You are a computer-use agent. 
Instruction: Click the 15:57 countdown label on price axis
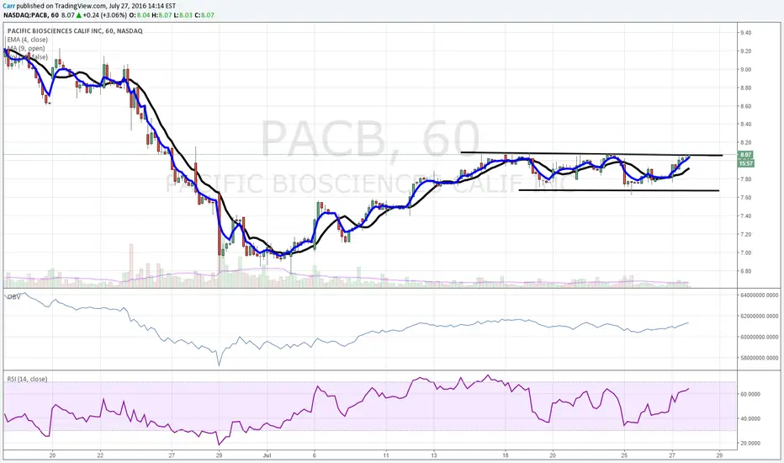[746, 163]
